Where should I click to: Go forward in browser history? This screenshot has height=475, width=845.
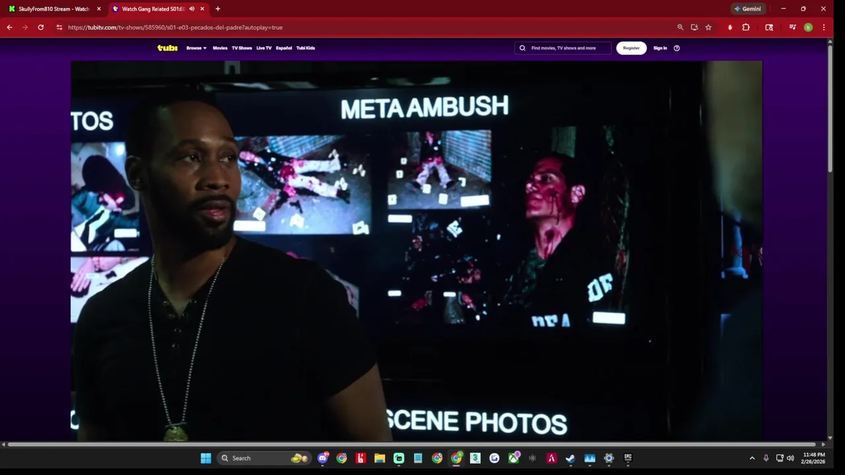(x=25, y=27)
